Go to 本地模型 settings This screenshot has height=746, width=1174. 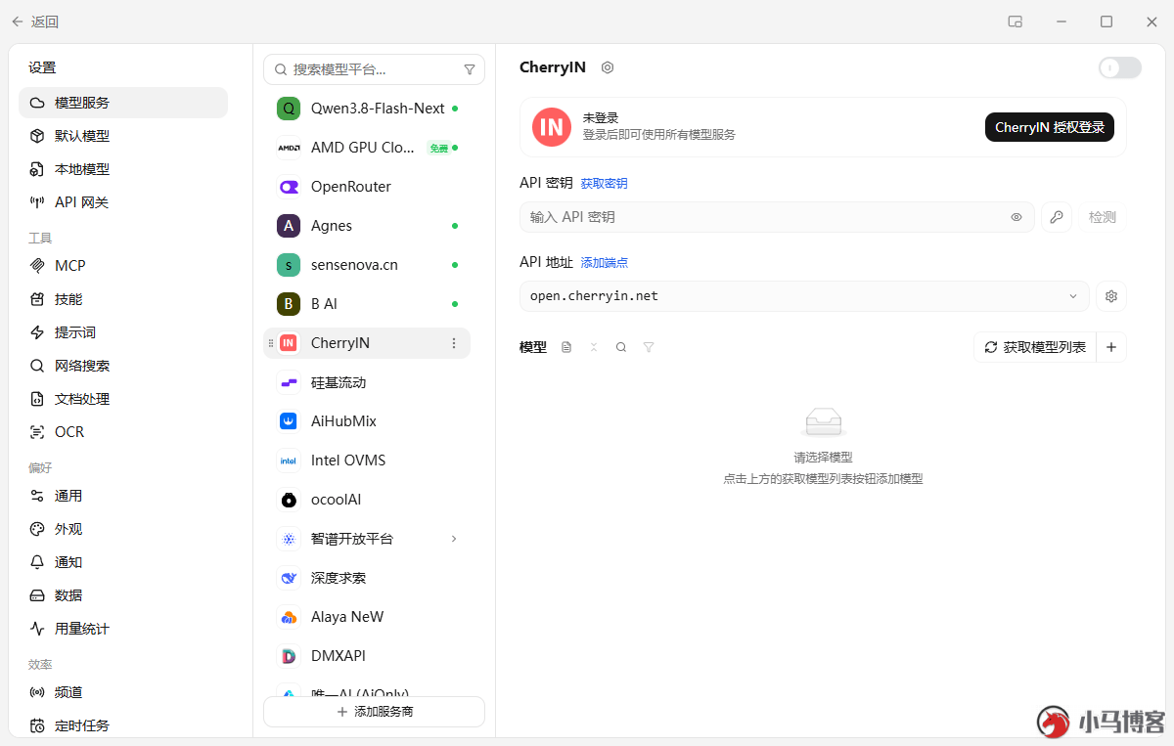[x=123, y=169]
